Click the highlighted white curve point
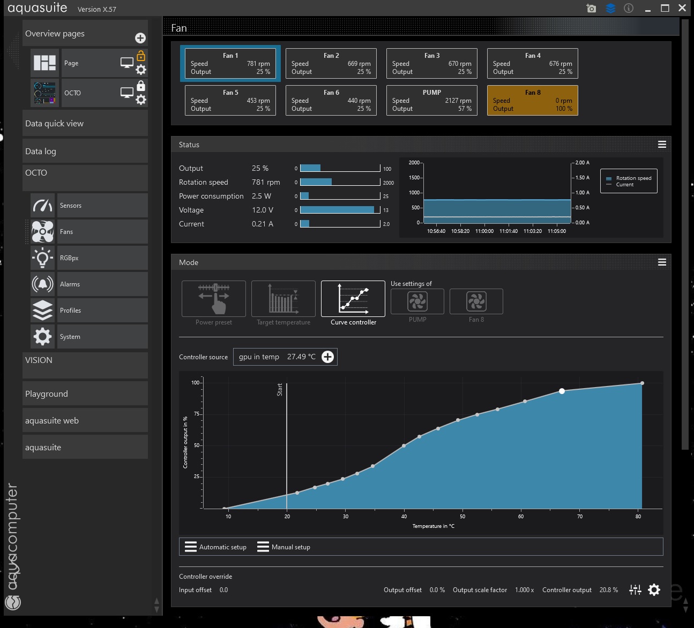This screenshot has height=628, width=694. (x=562, y=391)
